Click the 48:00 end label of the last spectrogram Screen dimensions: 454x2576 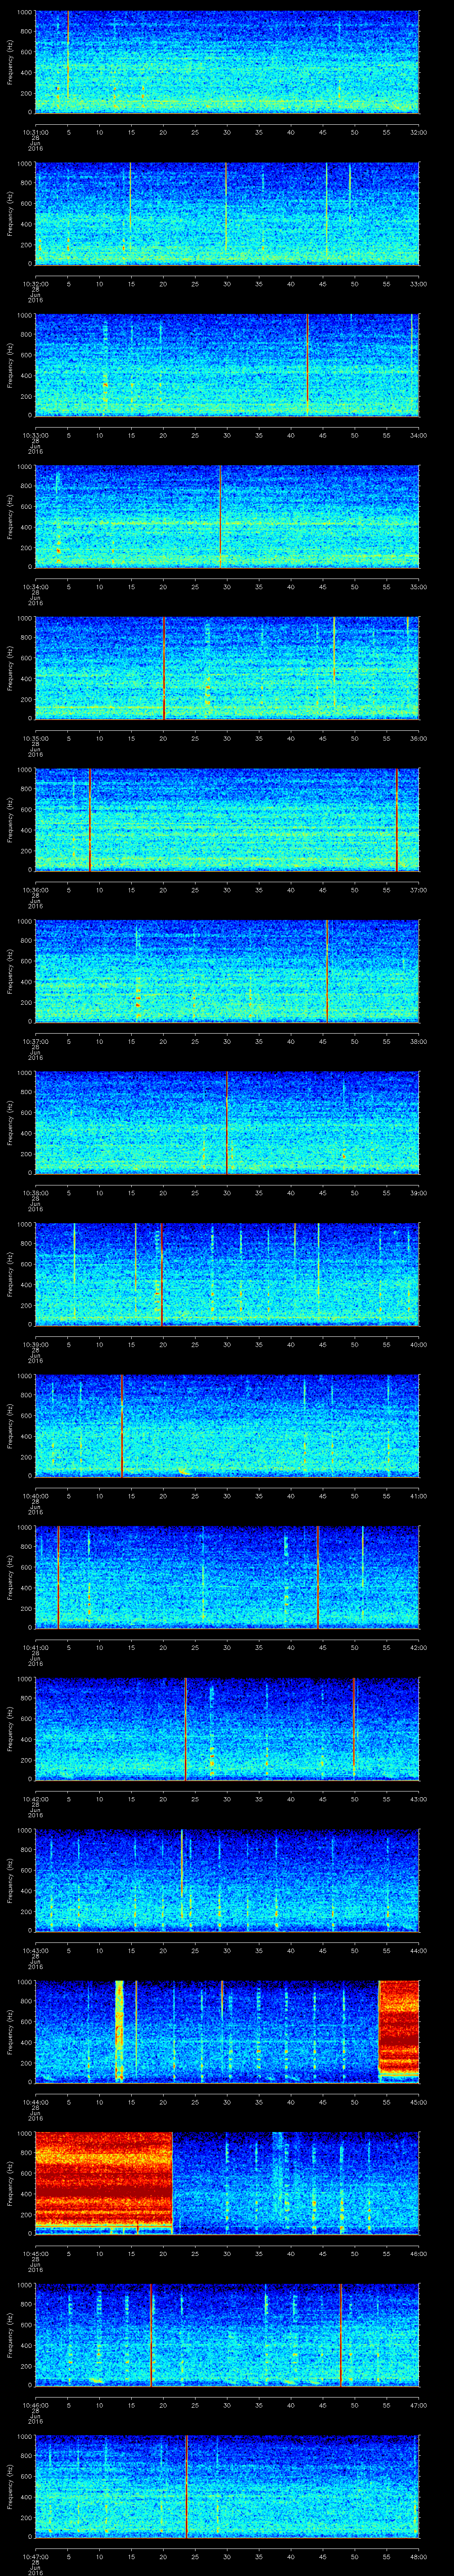tap(419, 2556)
